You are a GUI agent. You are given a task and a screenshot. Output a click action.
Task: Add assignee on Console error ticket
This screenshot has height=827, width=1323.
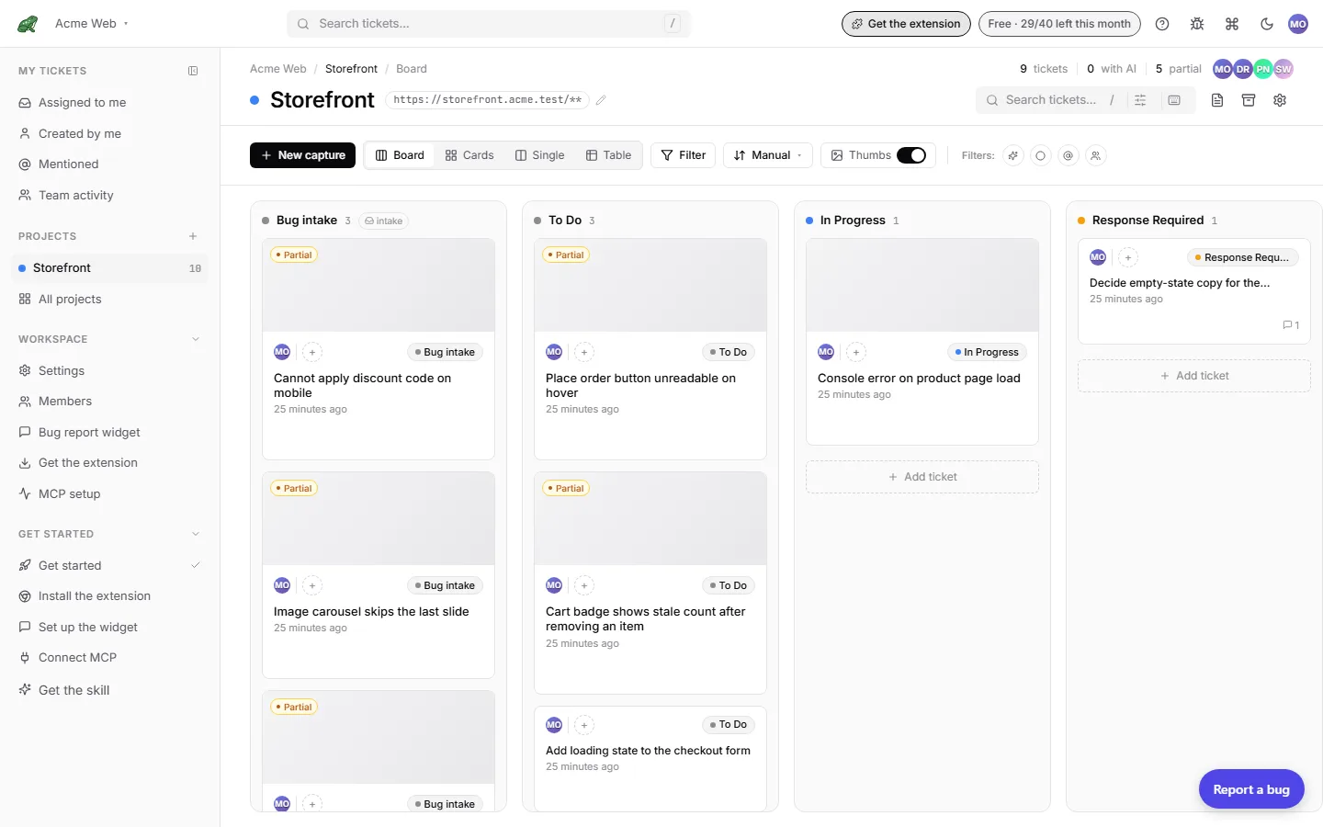856,352
